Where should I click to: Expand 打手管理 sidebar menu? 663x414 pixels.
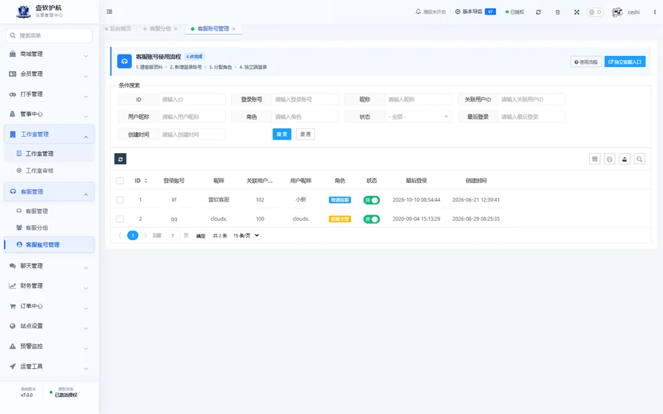pyautogui.click(x=49, y=95)
